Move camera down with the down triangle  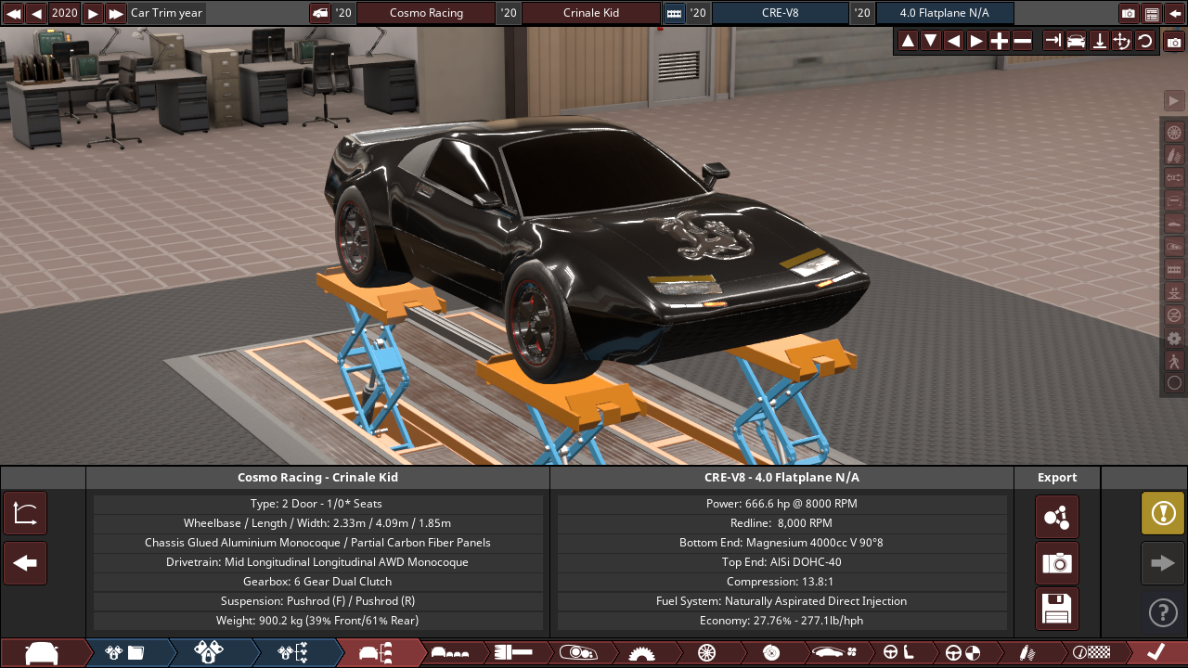(x=931, y=41)
